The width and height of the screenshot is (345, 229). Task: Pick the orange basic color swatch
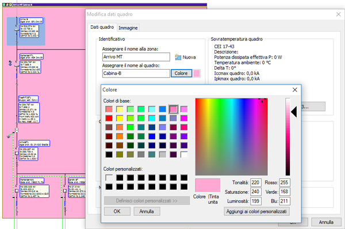tap(120, 136)
